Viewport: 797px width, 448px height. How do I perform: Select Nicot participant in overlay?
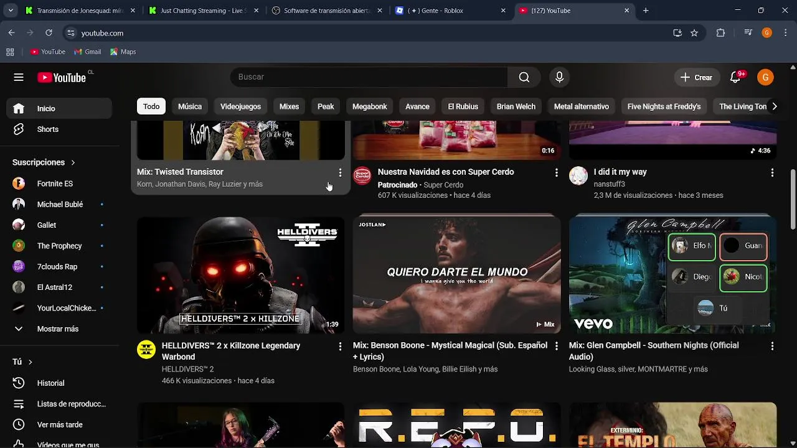(x=743, y=277)
